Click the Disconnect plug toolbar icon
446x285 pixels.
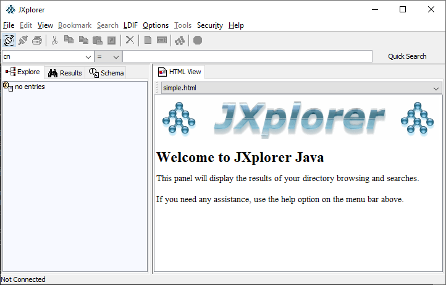click(x=23, y=40)
